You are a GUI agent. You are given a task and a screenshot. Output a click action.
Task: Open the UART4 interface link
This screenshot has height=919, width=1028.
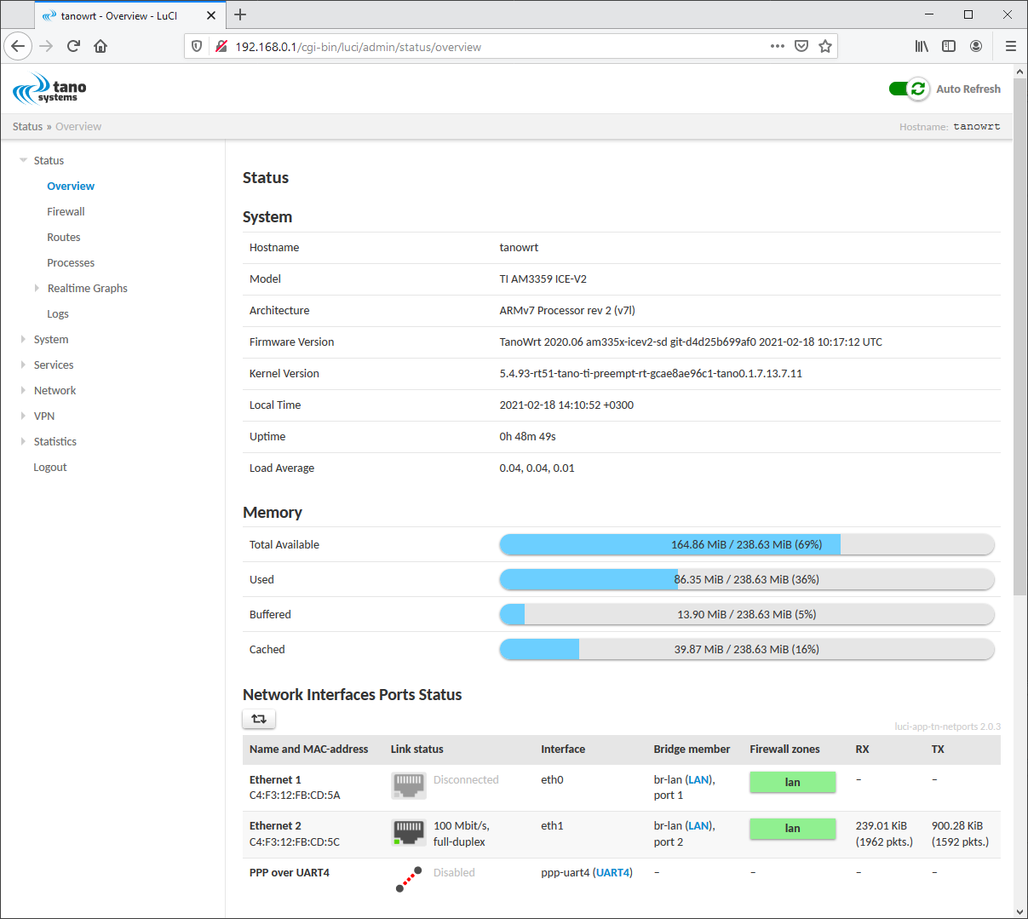612,872
